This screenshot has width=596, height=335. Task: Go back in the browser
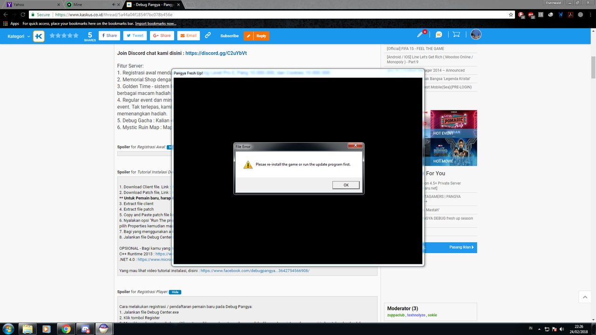[x=6, y=14]
